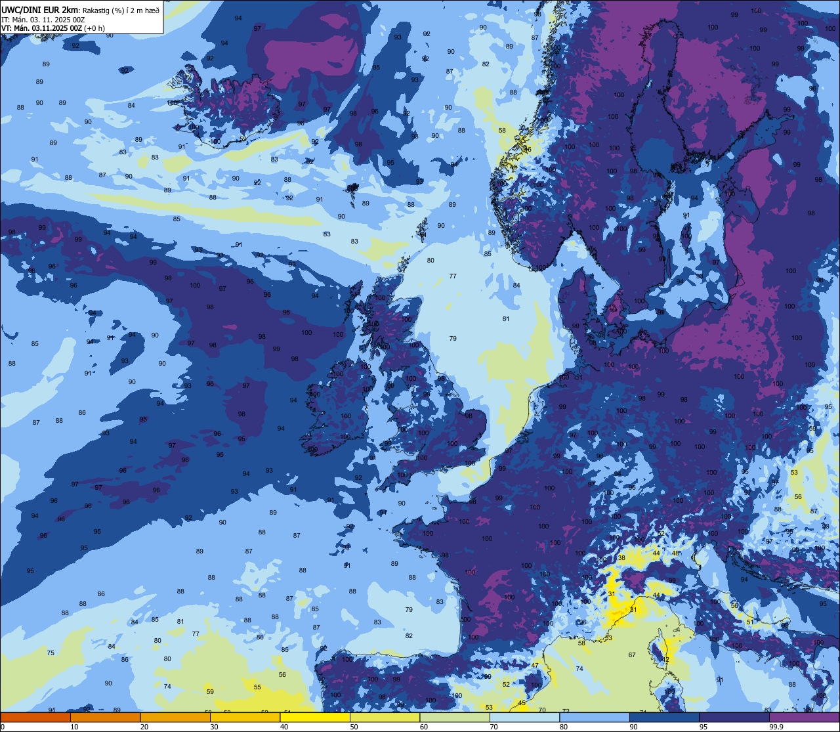Viewport: 840px width, 732px height.
Task: Select the map value "55" in the Atlantic
Action: click(x=257, y=687)
